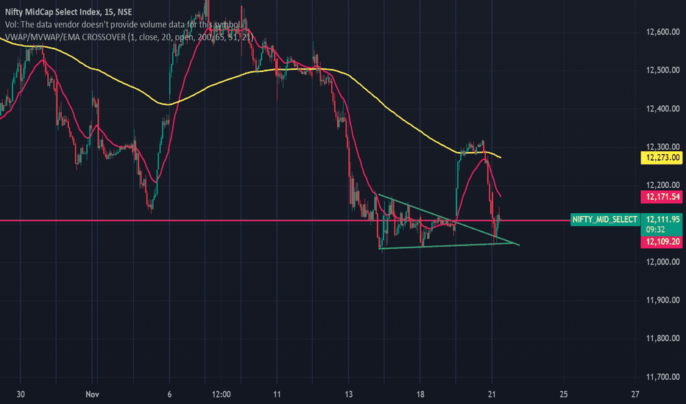Click the red 12,171.54 price label
This screenshot has height=404, width=686.
click(x=662, y=197)
